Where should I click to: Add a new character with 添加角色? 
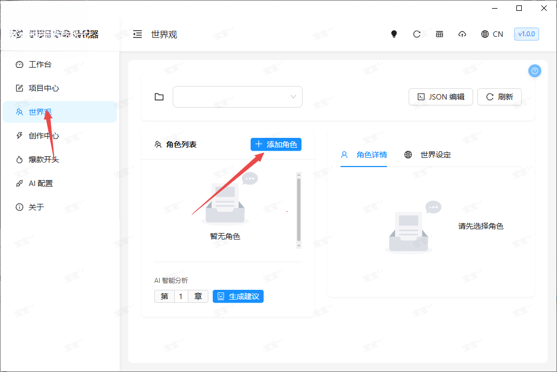point(276,144)
